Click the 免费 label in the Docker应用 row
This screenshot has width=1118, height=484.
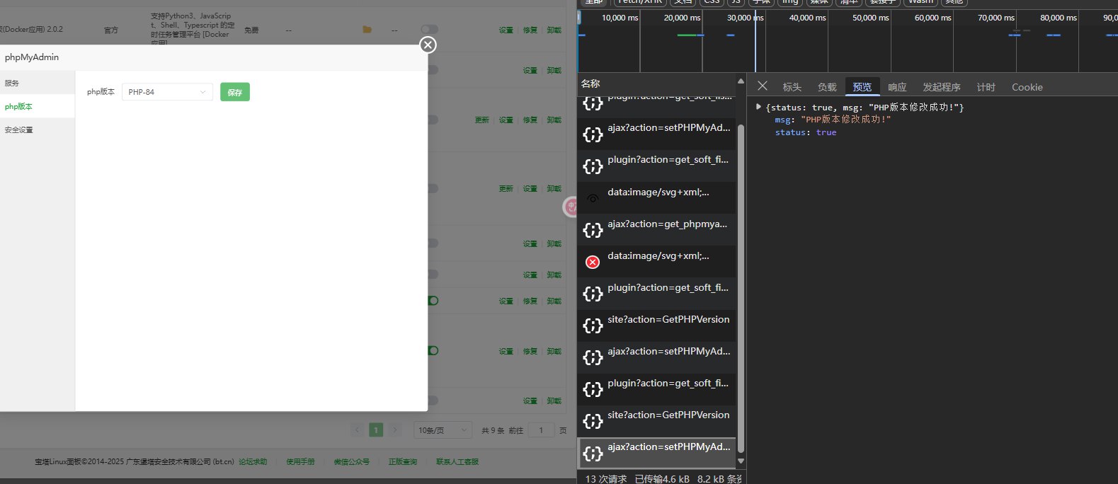coord(251,30)
